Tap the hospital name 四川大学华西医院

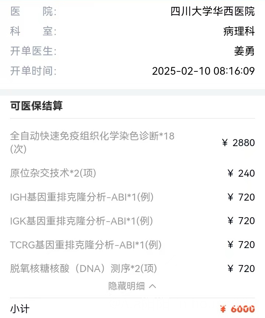212,11
